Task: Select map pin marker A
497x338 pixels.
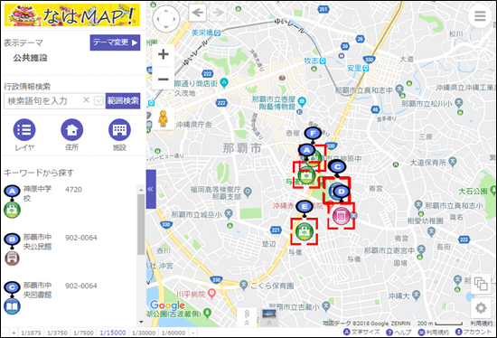Action: click(x=306, y=150)
